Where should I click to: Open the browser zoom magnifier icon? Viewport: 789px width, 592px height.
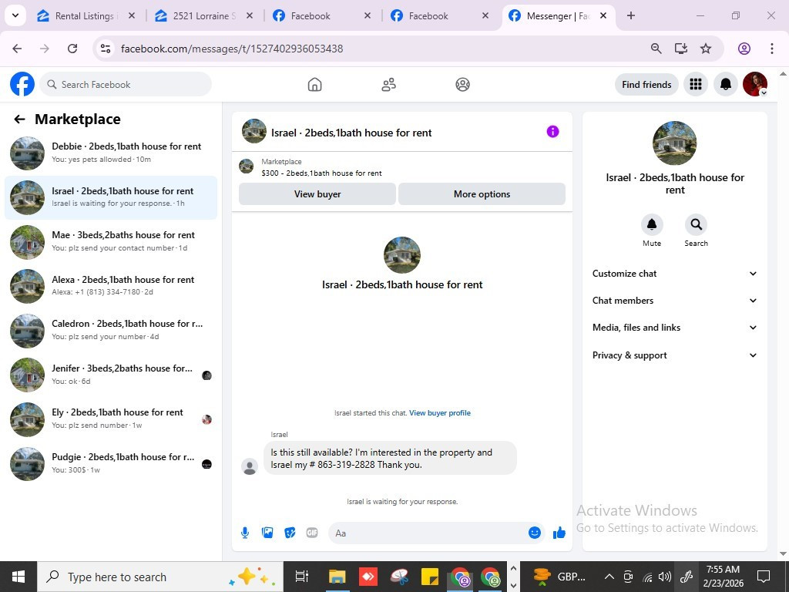[x=656, y=49]
